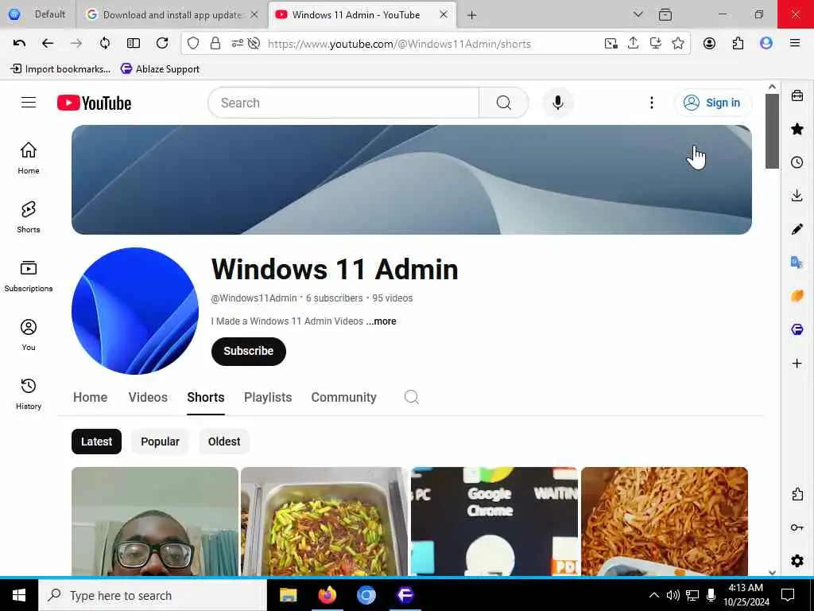Expand the channel description with ...more
Screen dimensions: 814x611
pyautogui.click(x=381, y=321)
